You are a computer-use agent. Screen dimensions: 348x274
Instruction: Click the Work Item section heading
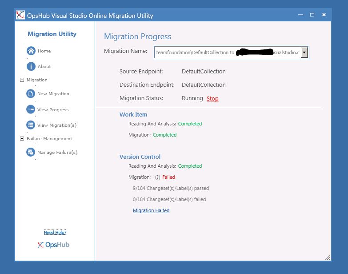(133, 114)
